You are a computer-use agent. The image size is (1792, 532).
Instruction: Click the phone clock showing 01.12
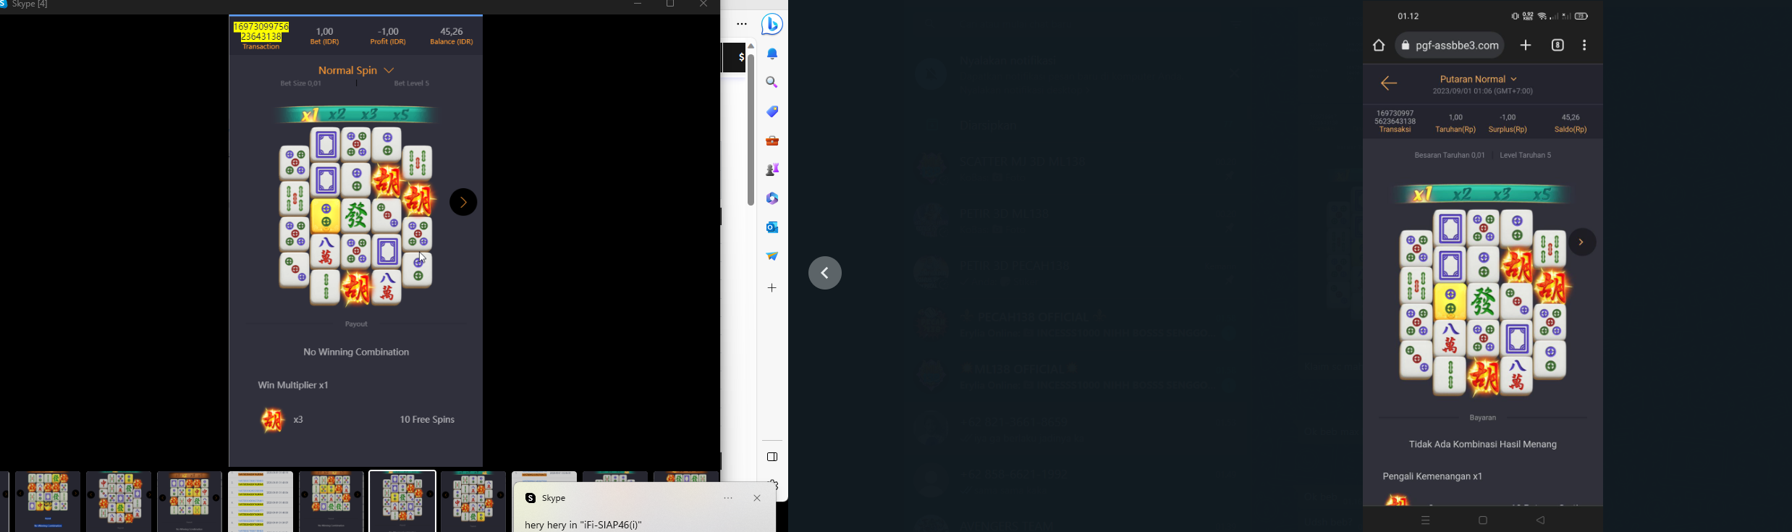[1408, 16]
